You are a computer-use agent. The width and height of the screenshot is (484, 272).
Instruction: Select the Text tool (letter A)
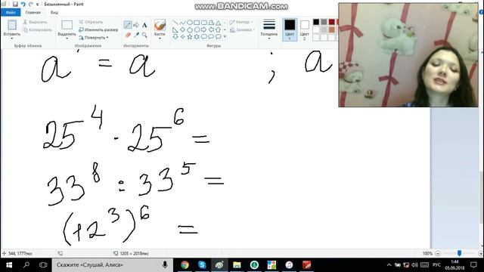(144, 25)
